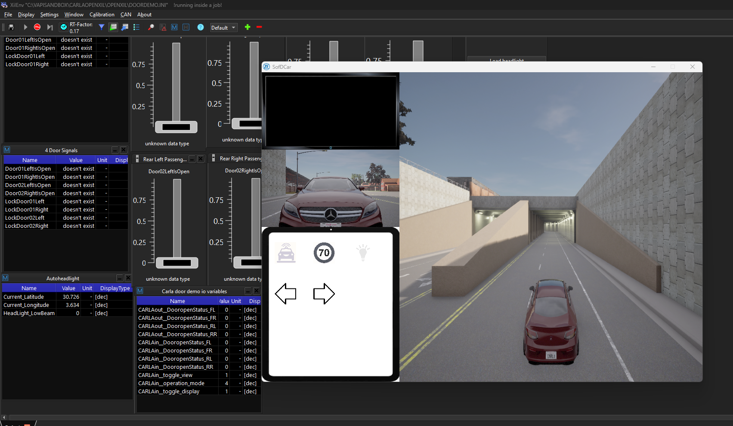Tap the autonomous car icon on the tablet display

click(285, 253)
